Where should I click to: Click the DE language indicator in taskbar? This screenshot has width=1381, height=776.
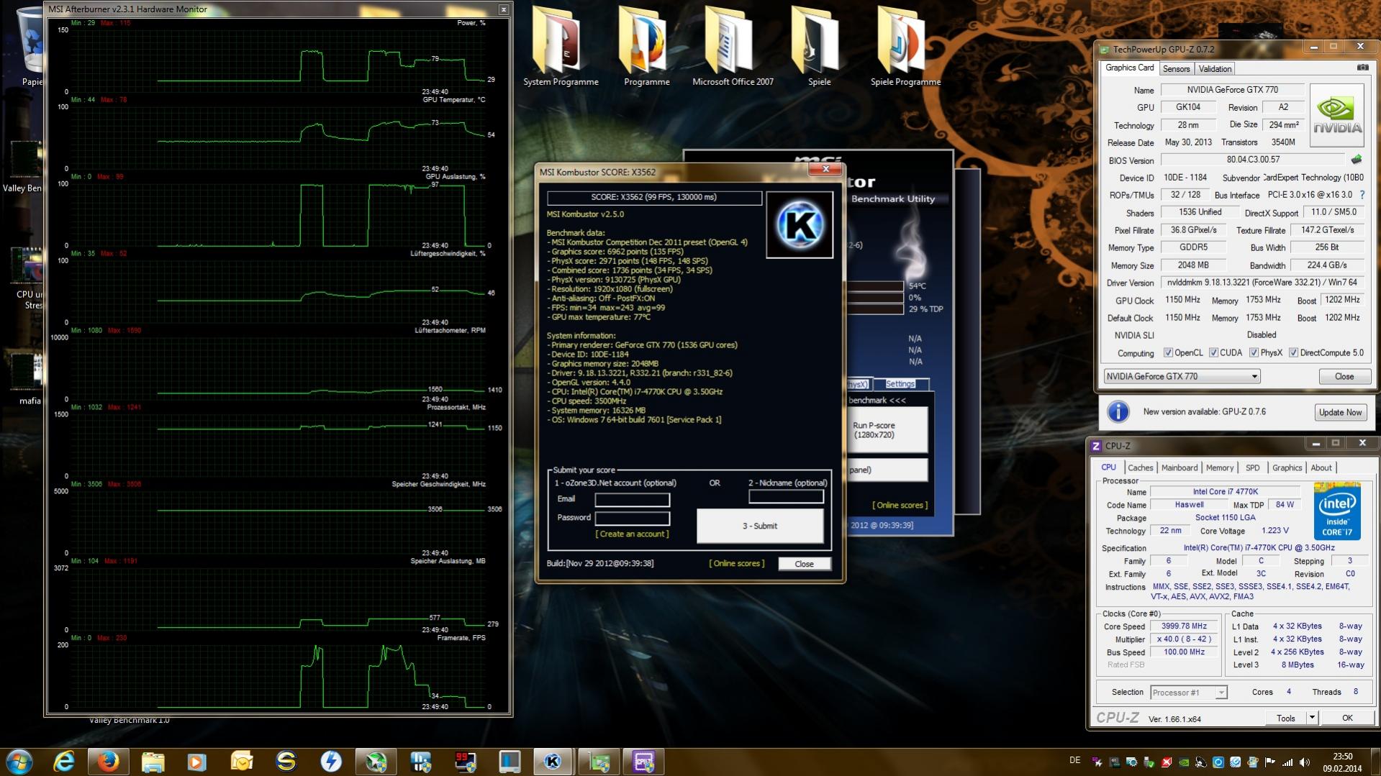coord(1074,761)
